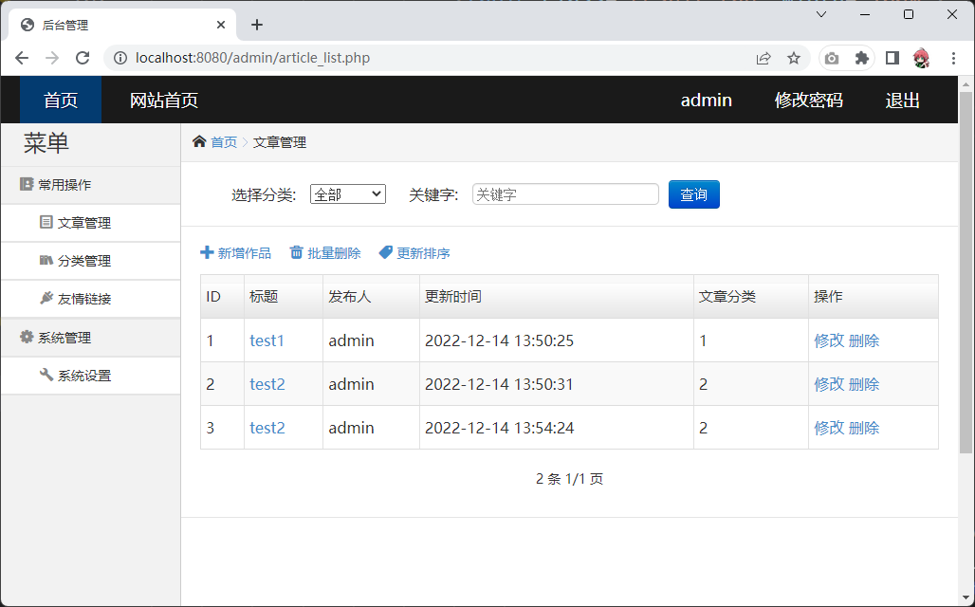This screenshot has width=975, height=607.
Task: Reload the page with the browser refresh icon
Action: coord(83,58)
